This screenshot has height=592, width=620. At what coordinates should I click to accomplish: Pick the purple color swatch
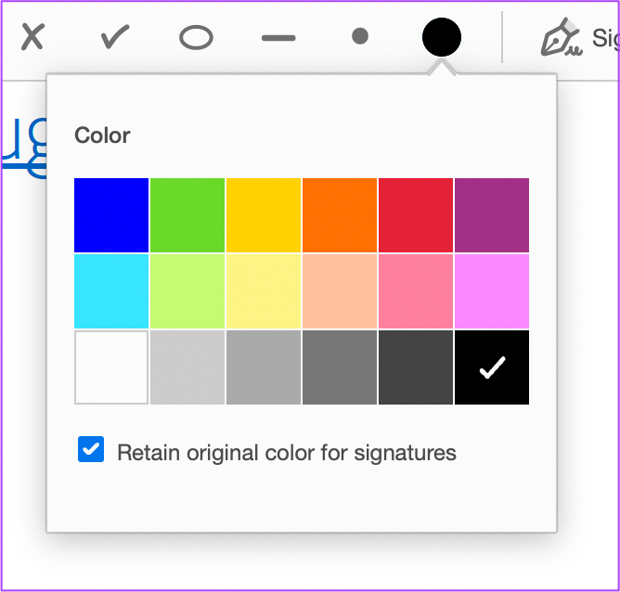coord(492,215)
